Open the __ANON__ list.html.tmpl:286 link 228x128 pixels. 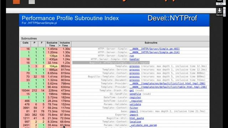[x=167, y=84]
